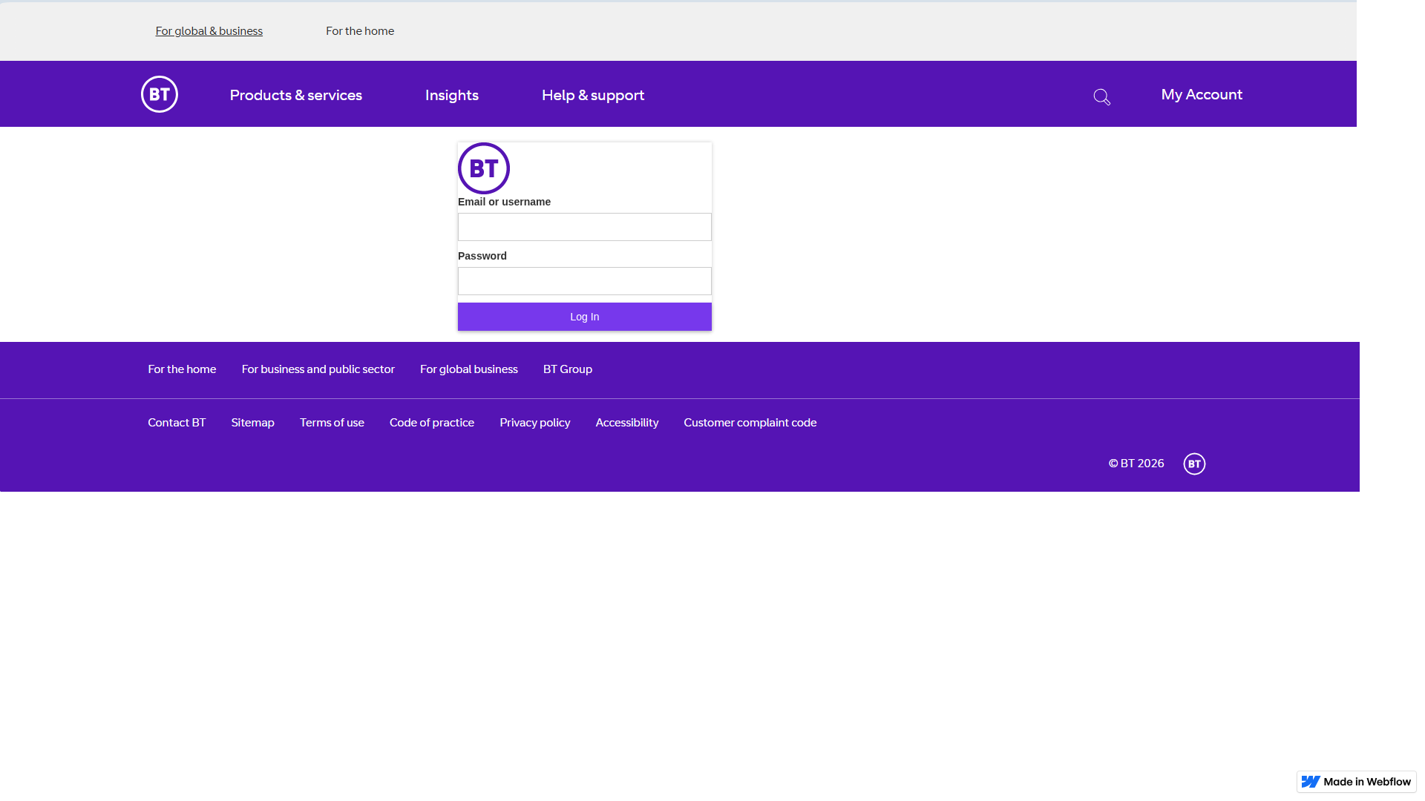Click the small BT logo beside copyright
This screenshot has width=1425, height=801.
(1194, 464)
